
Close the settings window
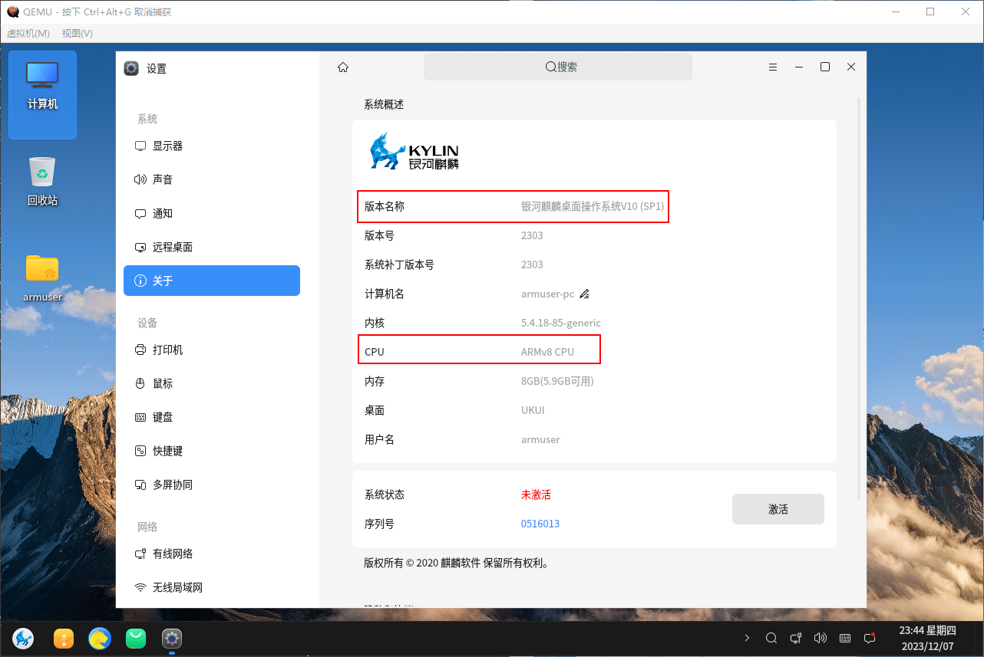pos(851,67)
